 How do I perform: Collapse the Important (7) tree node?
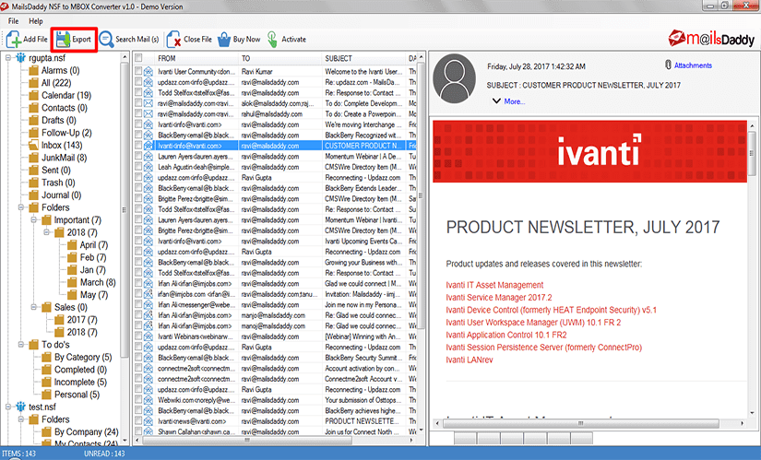tap(34, 220)
